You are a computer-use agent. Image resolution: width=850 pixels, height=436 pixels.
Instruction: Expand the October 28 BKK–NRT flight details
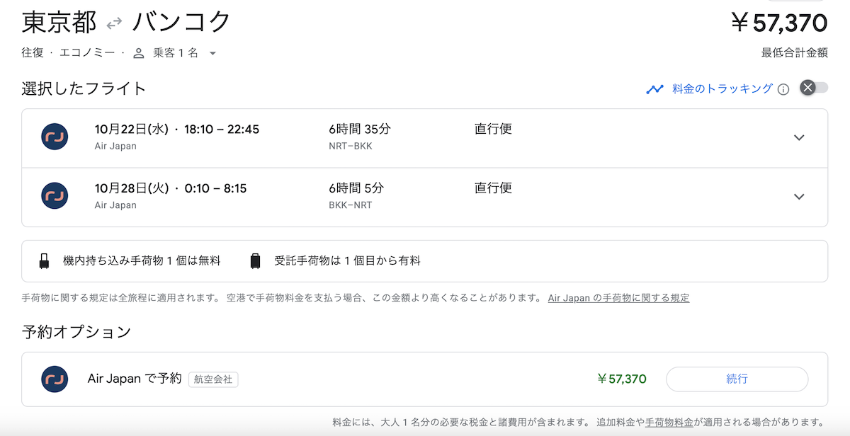(800, 197)
